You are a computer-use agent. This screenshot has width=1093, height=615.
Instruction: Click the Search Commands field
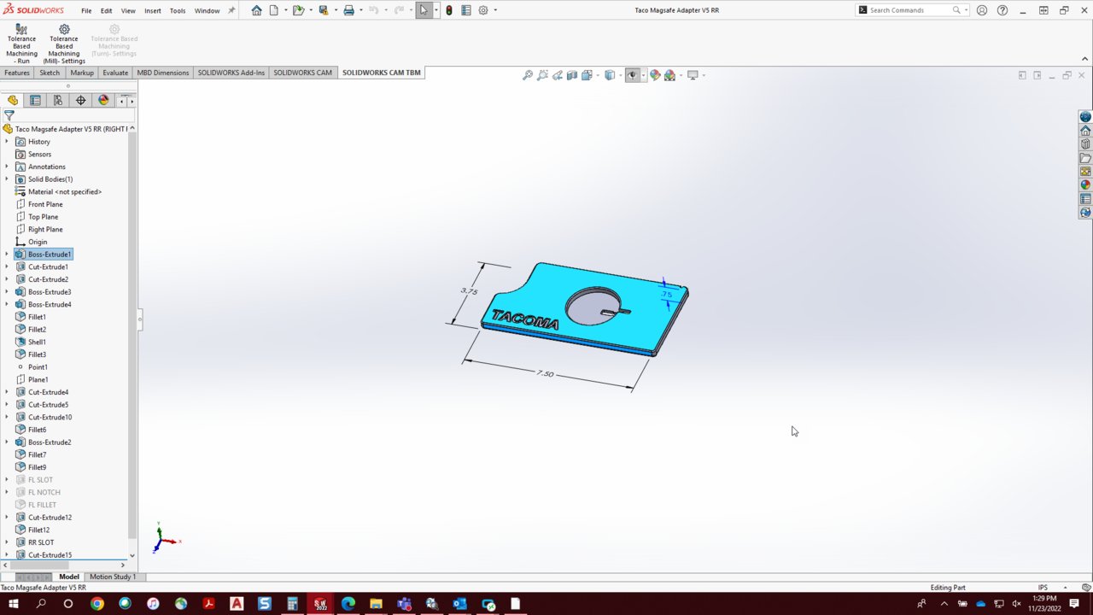click(910, 10)
